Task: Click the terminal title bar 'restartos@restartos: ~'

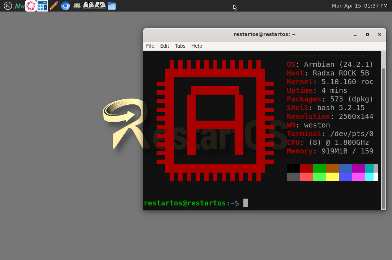Action: pos(264,34)
